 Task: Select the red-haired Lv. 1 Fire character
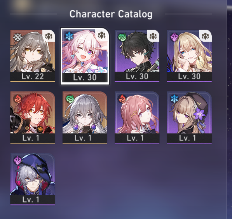33,117
